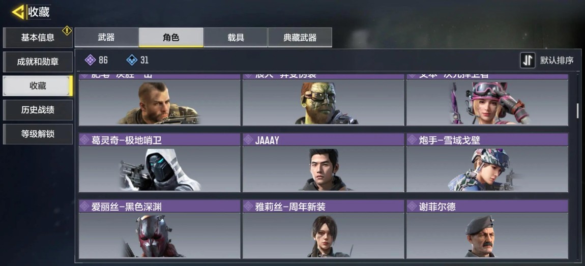The height and width of the screenshot is (266, 585).
Task: Click the diamond icon beside 谢菲尔德
Action: (412, 206)
